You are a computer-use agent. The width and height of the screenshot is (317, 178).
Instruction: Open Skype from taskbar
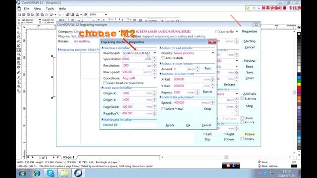[51, 174]
